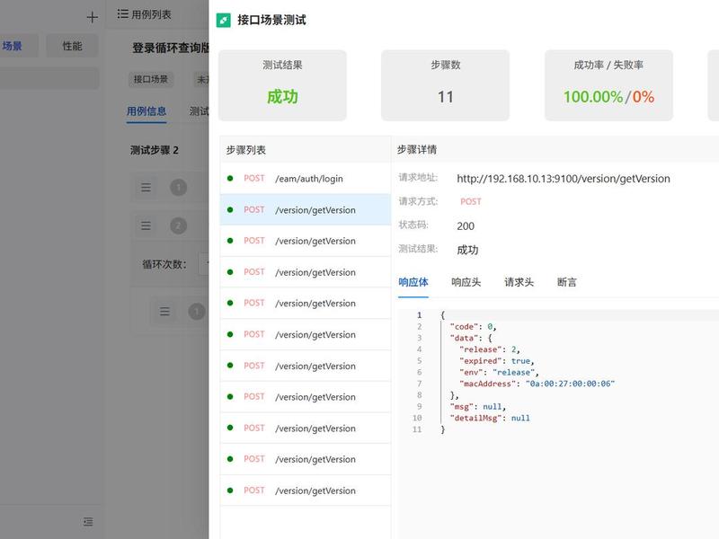Screen dimensions: 719x539
Task: Open the 响应头 tab
Action: point(466,282)
